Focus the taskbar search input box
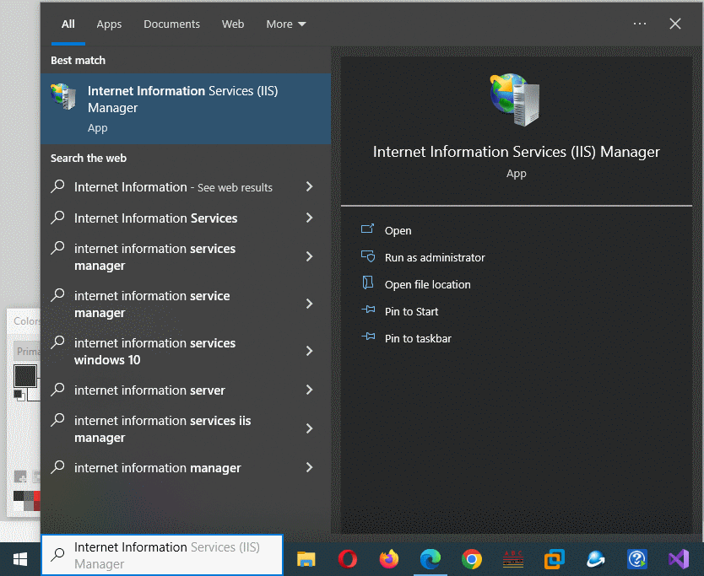This screenshot has height=576, width=704. [x=162, y=556]
